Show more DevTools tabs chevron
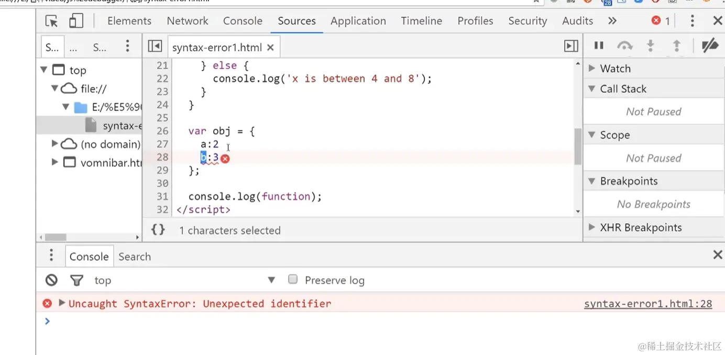The height and width of the screenshot is (355, 725). 612,21
